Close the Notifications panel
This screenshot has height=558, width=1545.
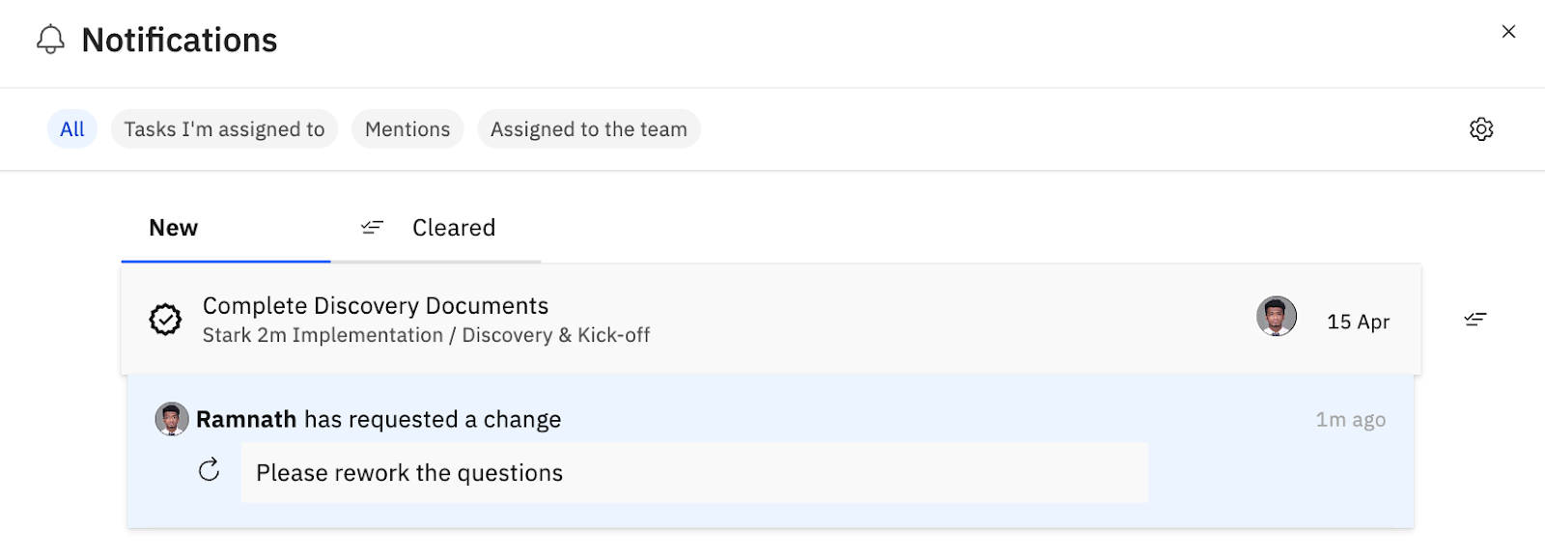coord(1508,32)
